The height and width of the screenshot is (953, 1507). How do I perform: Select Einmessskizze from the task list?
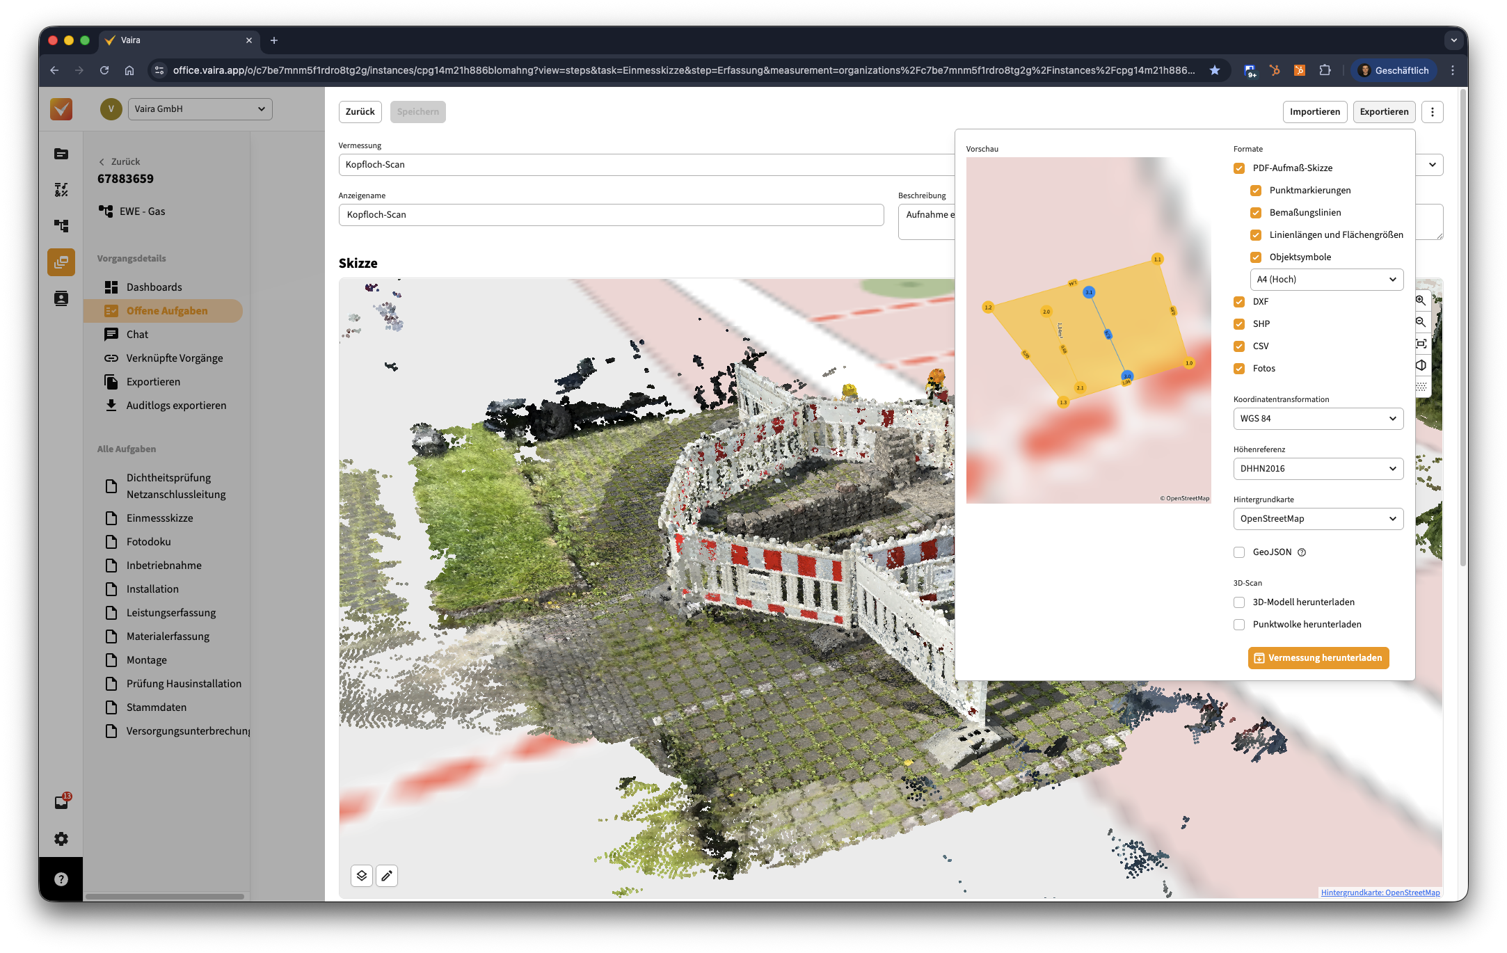(x=159, y=518)
